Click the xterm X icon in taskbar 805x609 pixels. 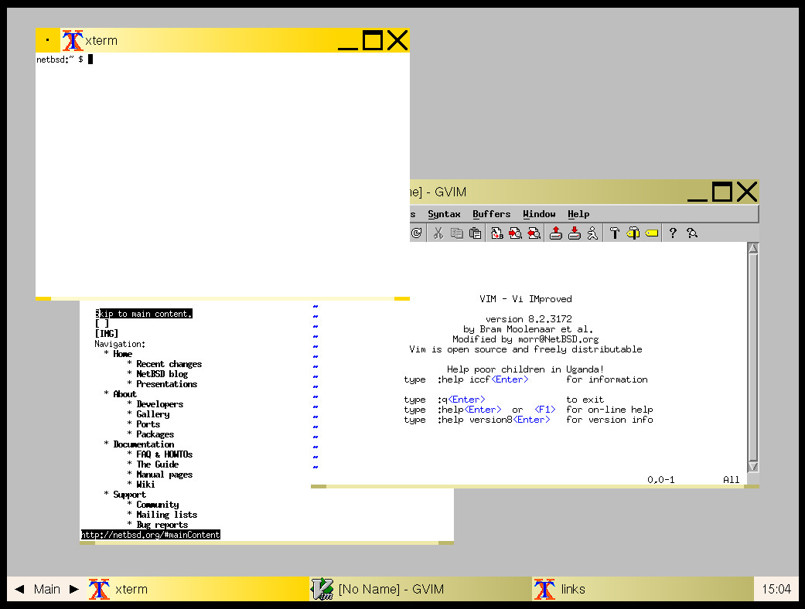pos(99,589)
